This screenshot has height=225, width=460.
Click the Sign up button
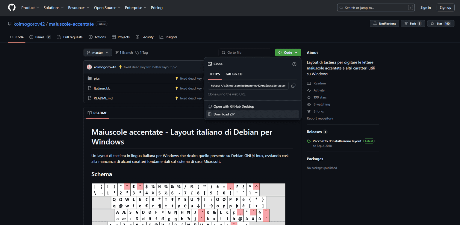coord(445,7)
